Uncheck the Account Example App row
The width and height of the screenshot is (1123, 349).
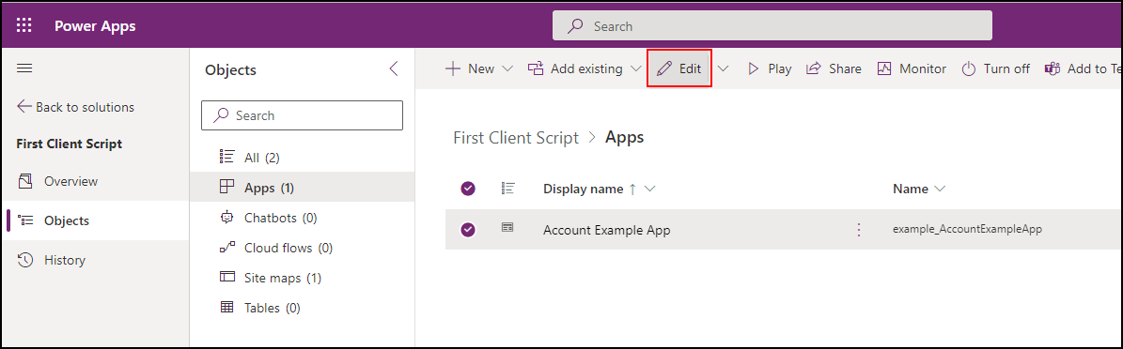pyautogui.click(x=468, y=230)
